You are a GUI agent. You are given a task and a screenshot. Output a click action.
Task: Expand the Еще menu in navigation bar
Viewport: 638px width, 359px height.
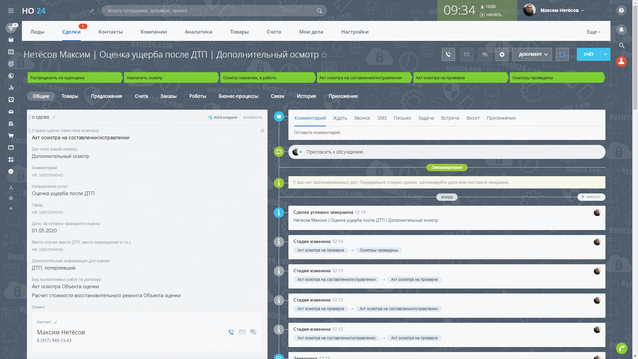point(593,32)
